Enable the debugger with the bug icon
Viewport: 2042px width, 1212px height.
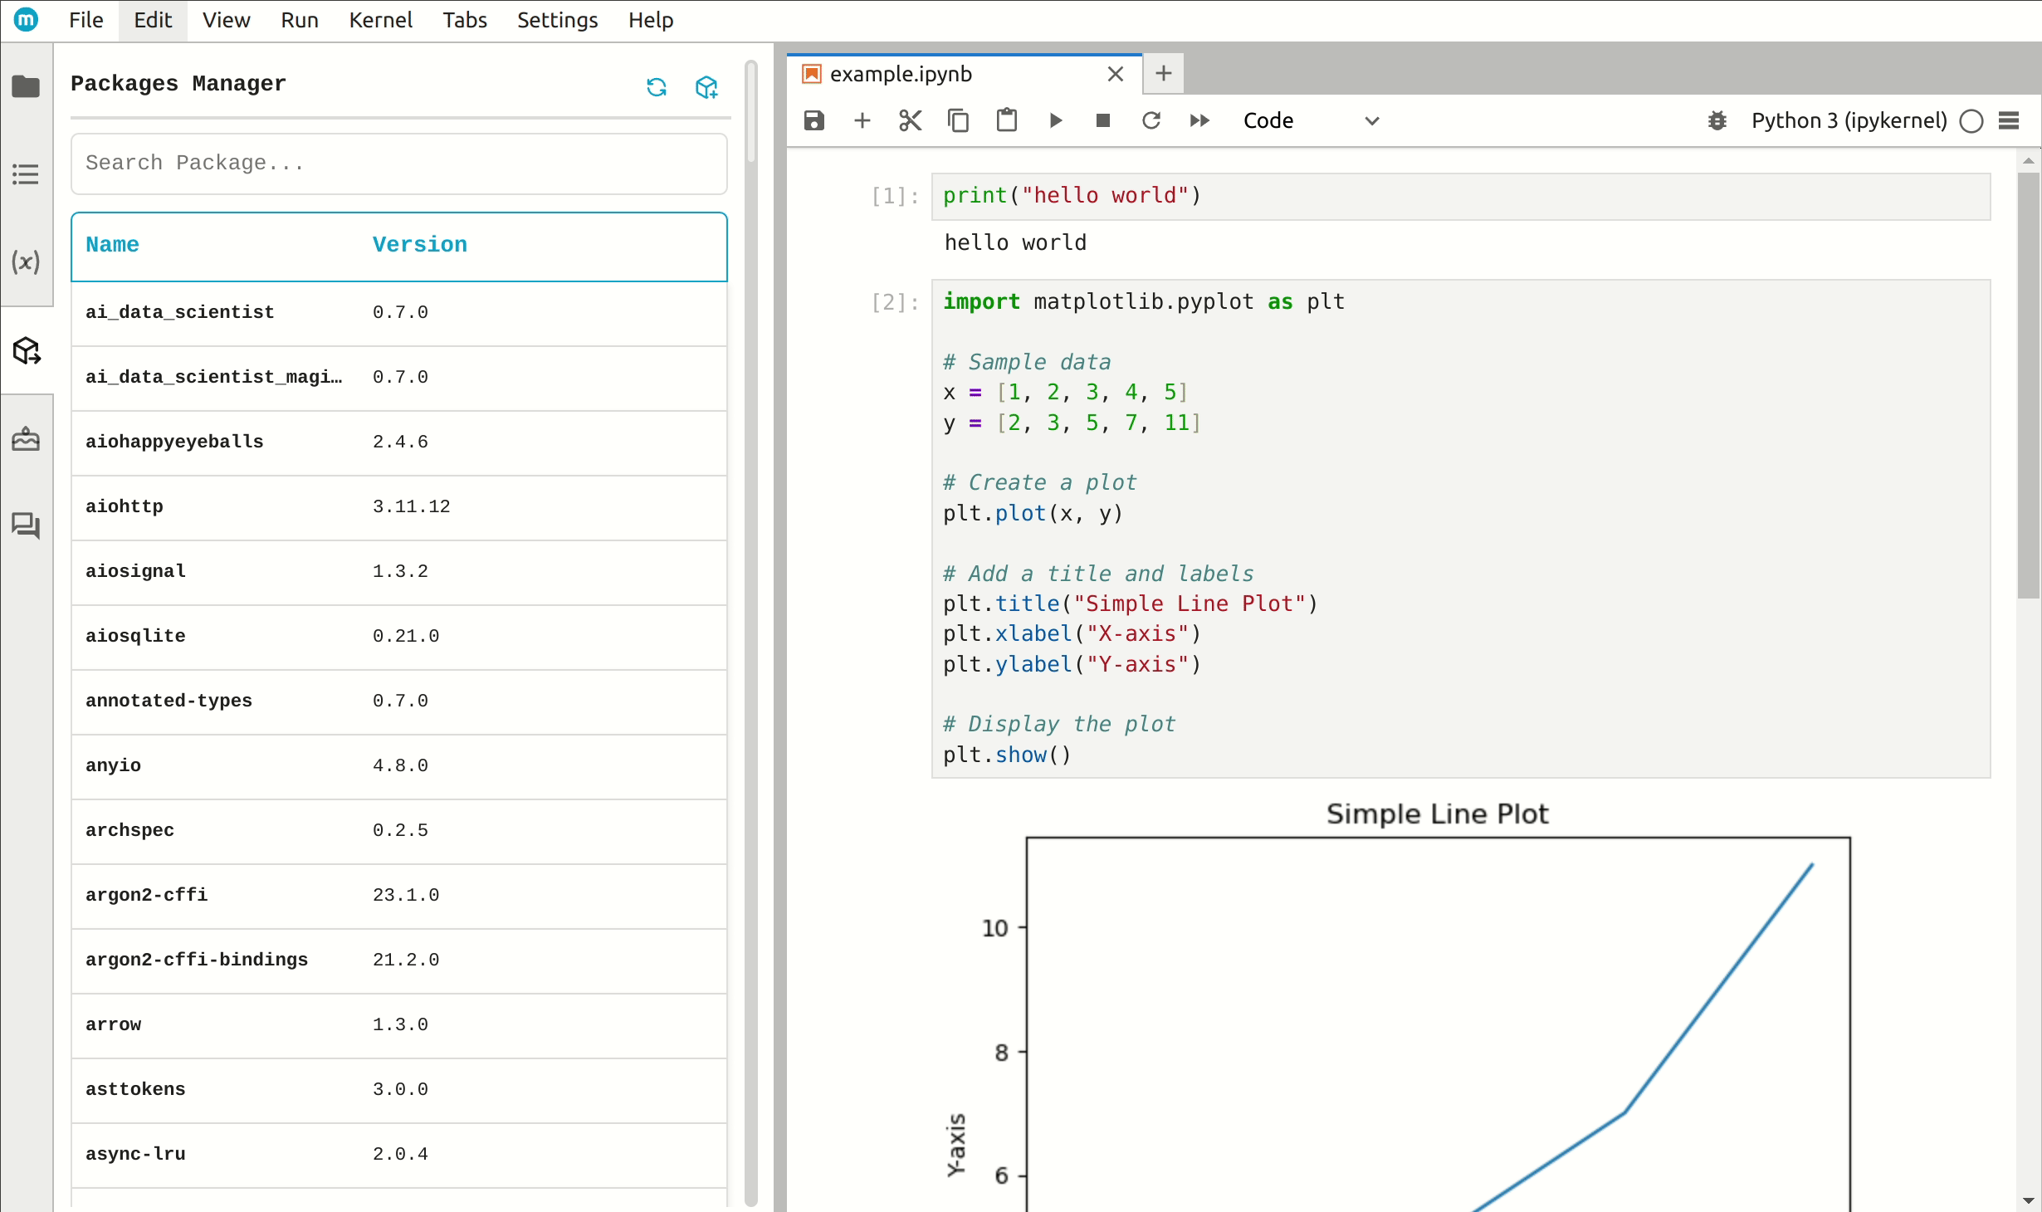1717,120
